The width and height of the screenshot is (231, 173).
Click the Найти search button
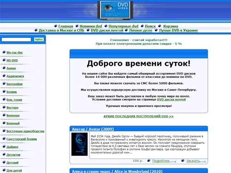(39, 40)
